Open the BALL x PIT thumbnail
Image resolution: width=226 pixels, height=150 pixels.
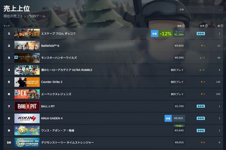27,106
